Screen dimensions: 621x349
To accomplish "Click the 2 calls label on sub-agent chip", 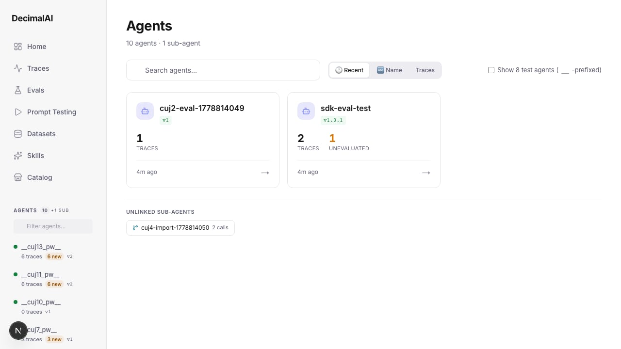I will [220, 228].
